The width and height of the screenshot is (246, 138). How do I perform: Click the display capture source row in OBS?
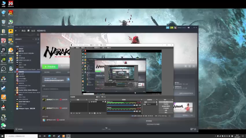[x=97, y=102]
